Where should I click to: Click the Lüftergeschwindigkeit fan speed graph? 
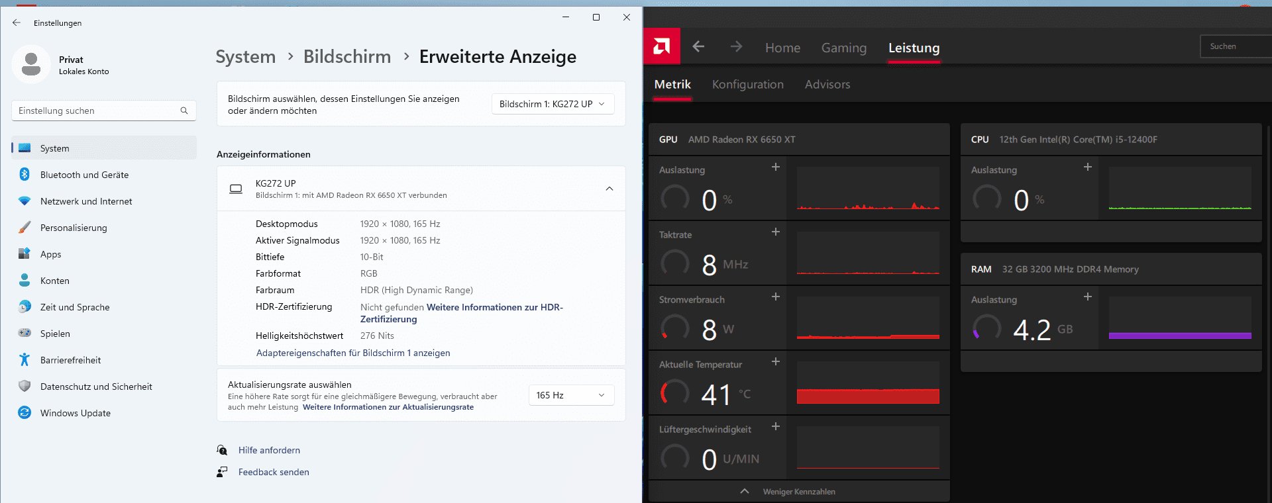pos(868,447)
